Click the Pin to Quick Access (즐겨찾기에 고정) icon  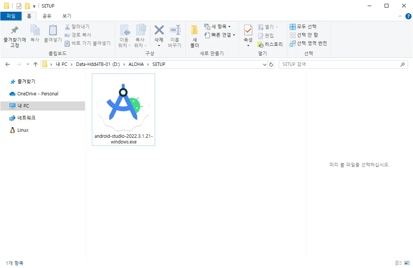[14, 30]
